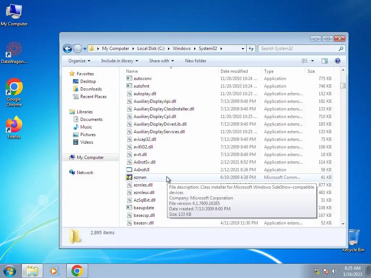
Task: Select avicap32.dll file icon
Action: point(129,139)
